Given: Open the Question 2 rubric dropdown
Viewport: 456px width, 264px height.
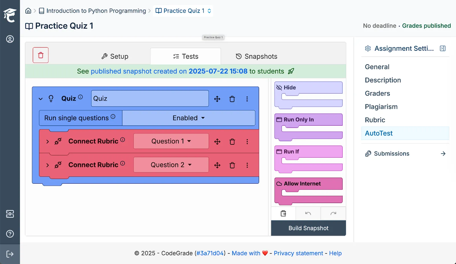Looking at the screenshot, I should [x=171, y=165].
